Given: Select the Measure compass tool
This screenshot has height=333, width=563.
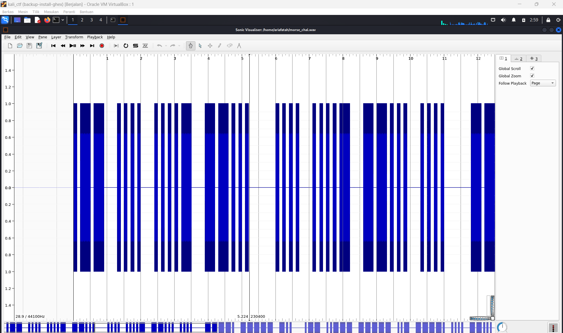Looking at the screenshot, I should pyautogui.click(x=239, y=46).
